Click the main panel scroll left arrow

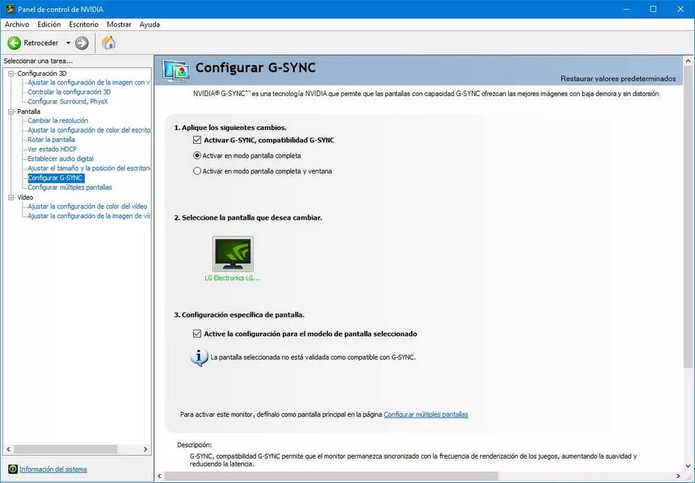pos(160,476)
